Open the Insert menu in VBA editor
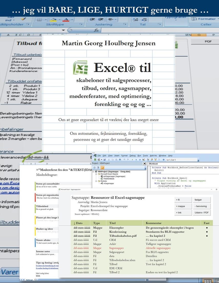219x283 pixels. pos(117,156)
